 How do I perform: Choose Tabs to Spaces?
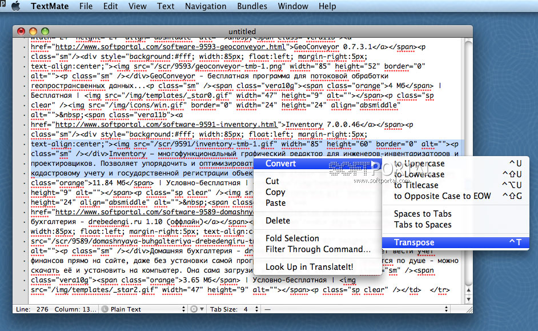coord(456,225)
